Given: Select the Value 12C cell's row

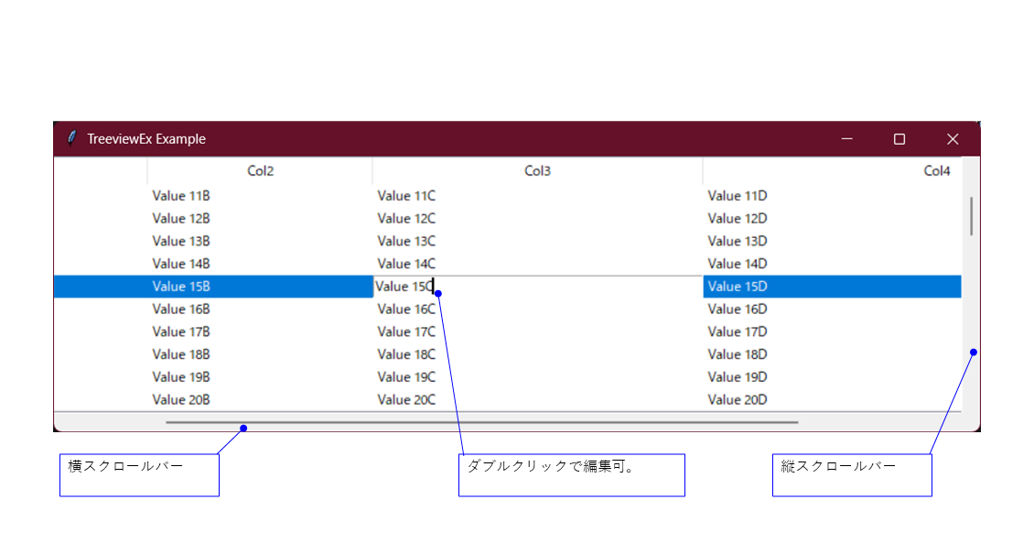Looking at the screenshot, I should [405, 218].
